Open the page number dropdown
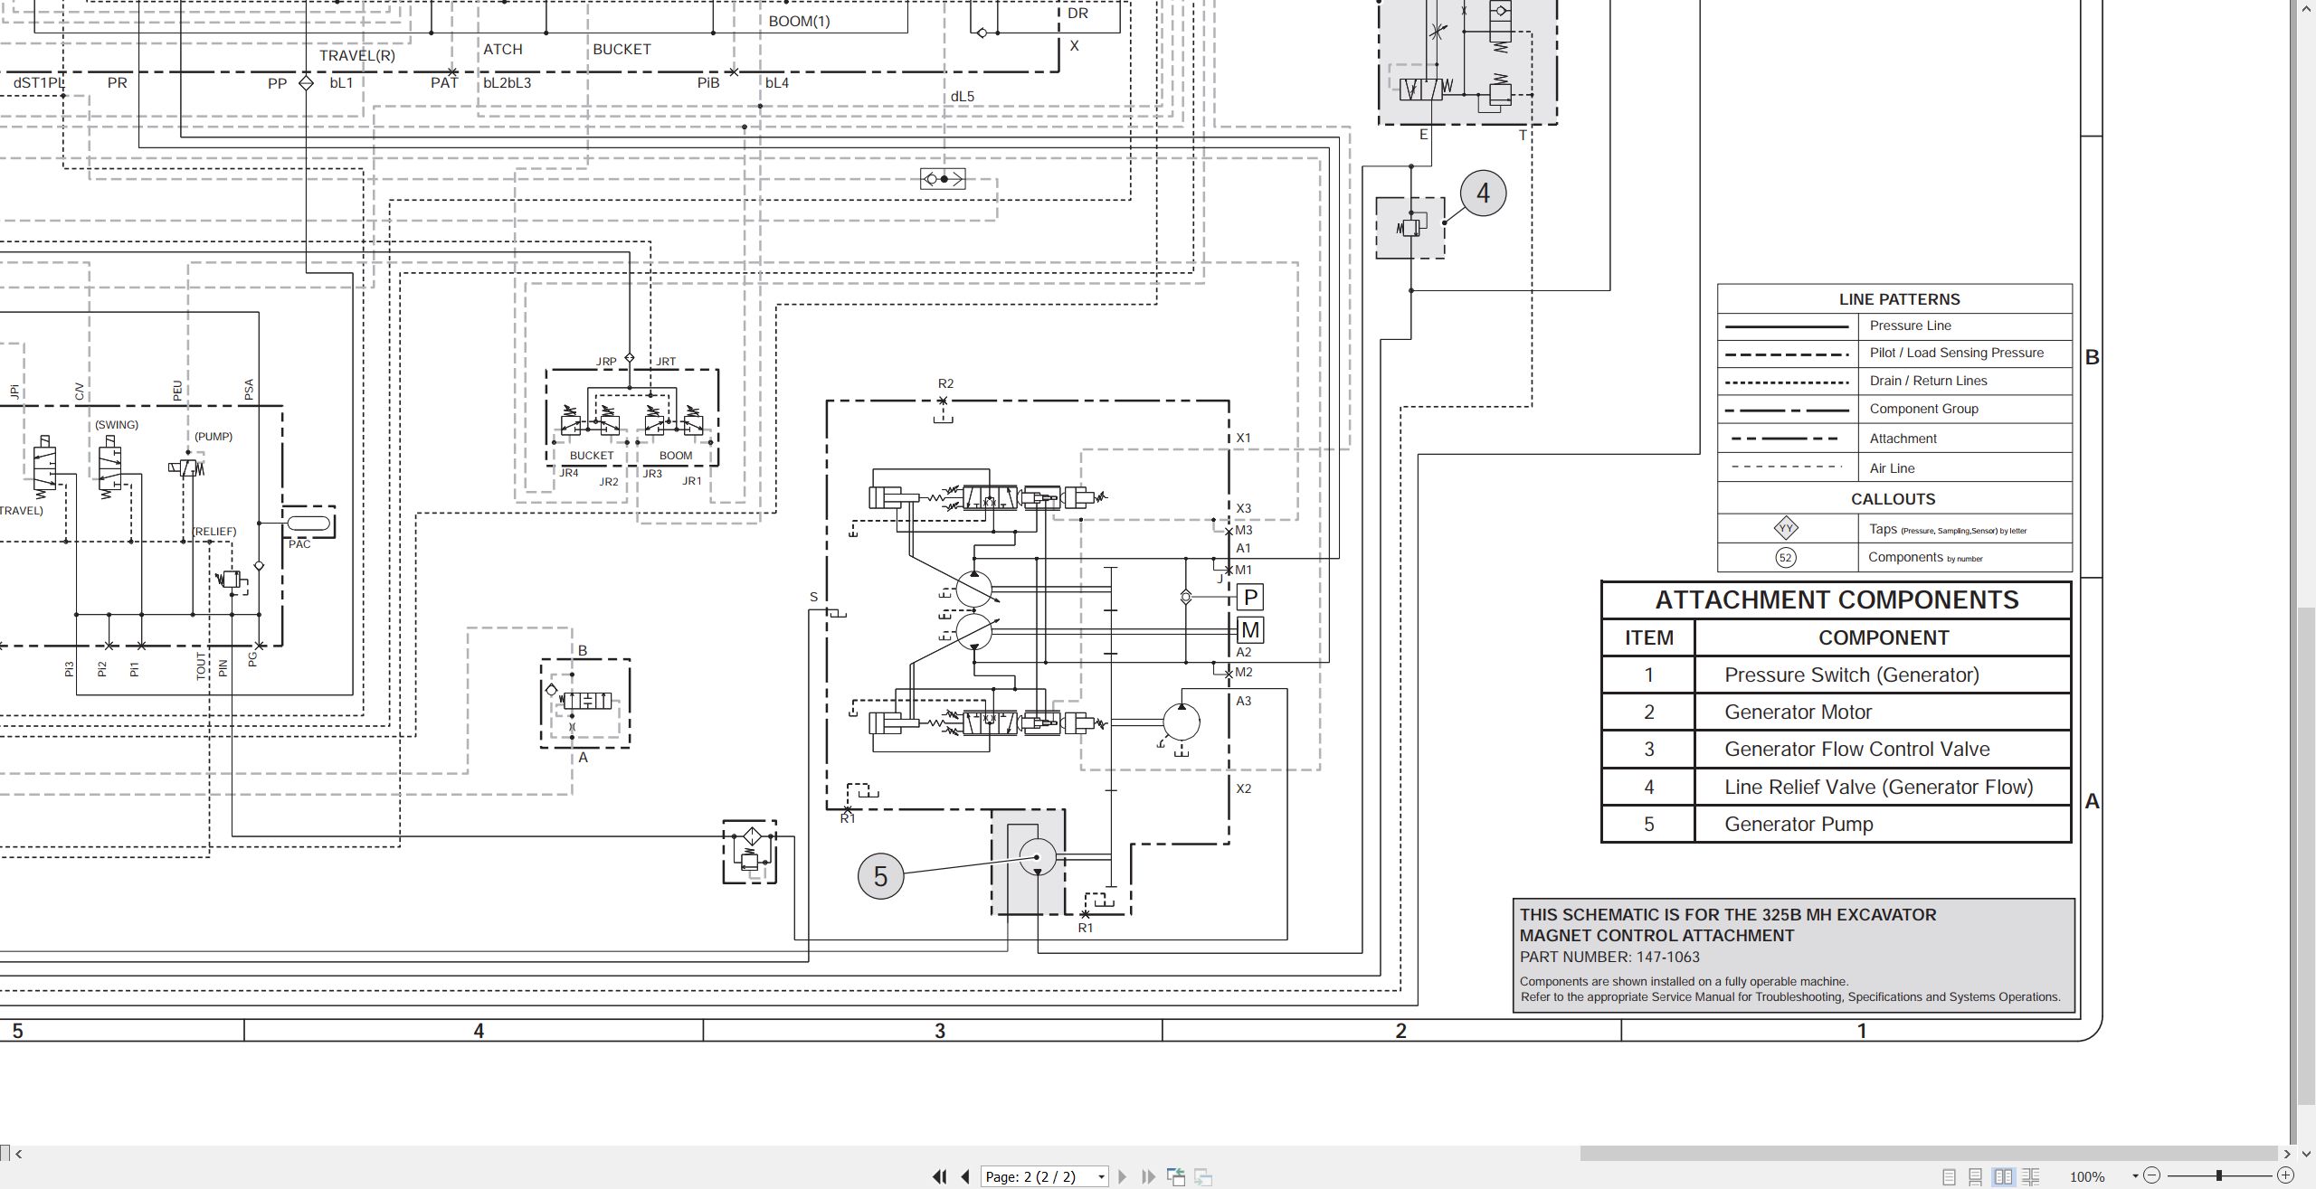The height and width of the screenshot is (1189, 2316). 1101,1176
